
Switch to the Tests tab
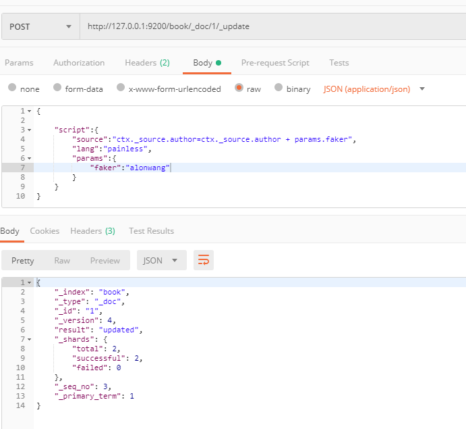pos(339,63)
